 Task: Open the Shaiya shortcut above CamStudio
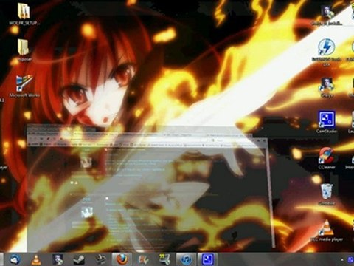(x=327, y=84)
